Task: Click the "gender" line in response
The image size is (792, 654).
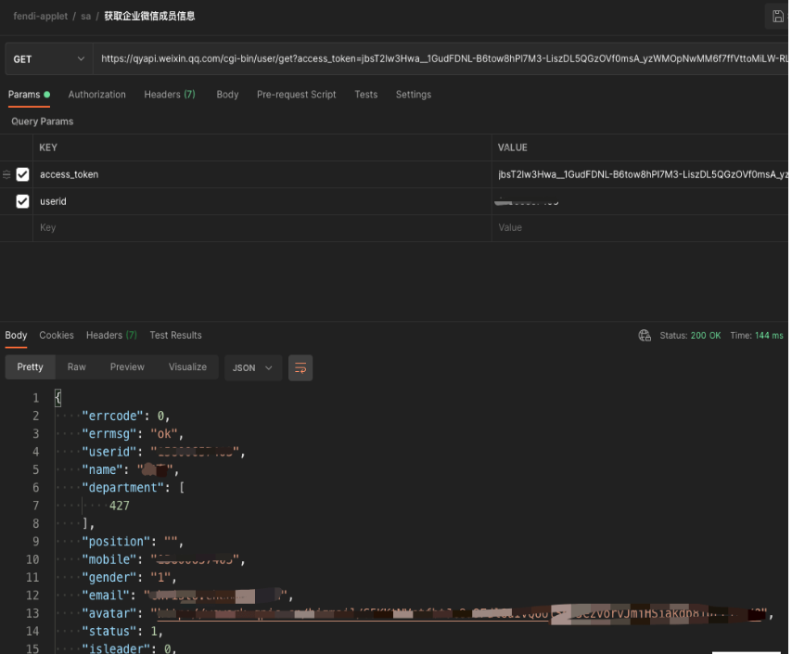Action: point(129,578)
